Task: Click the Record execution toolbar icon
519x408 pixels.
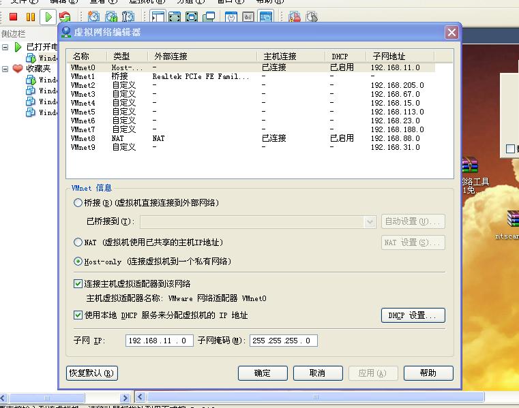Action: point(295,17)
